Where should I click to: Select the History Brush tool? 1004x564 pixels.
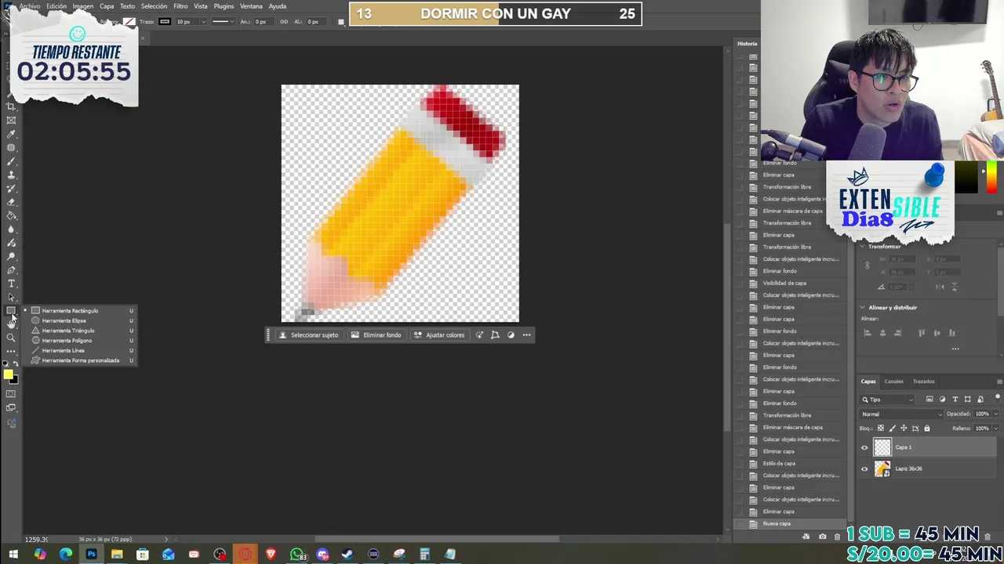tap(11, 189)
